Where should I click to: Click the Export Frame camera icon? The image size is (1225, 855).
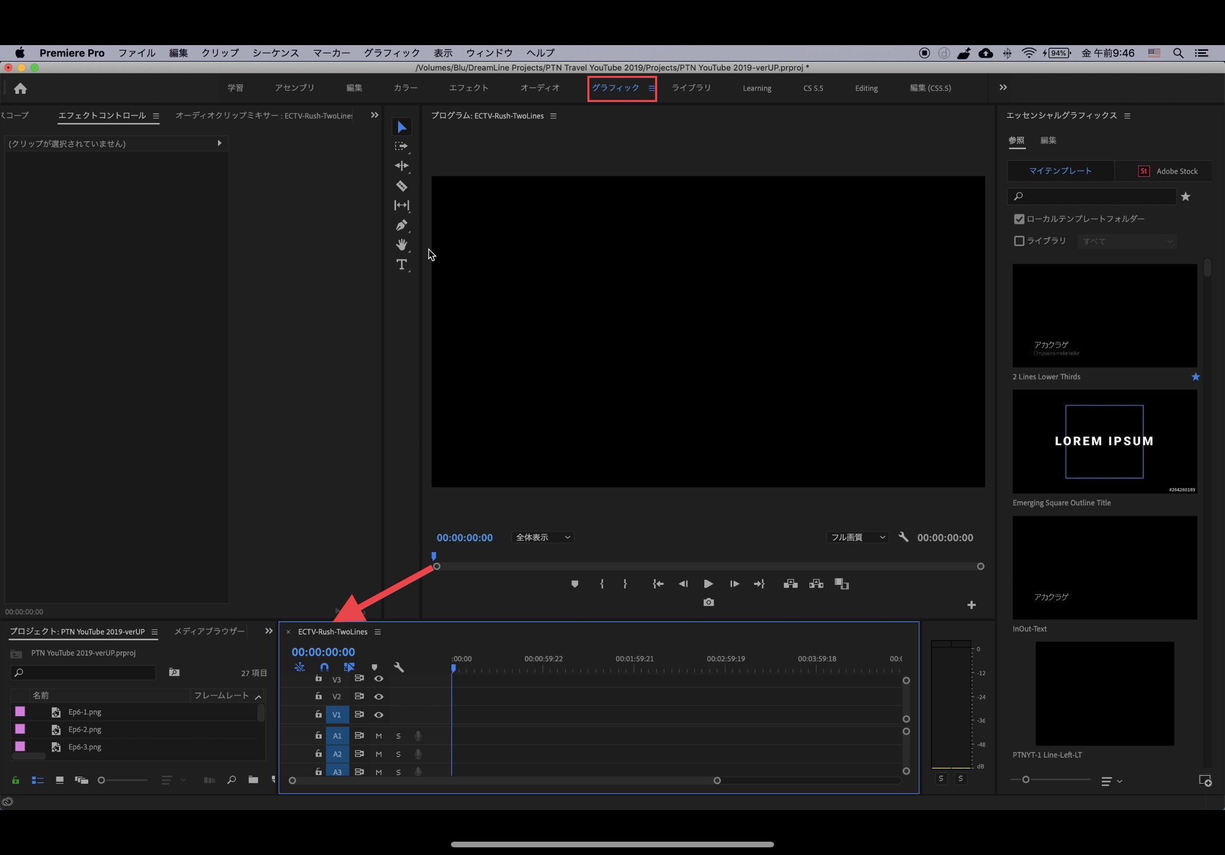(708, 602)
